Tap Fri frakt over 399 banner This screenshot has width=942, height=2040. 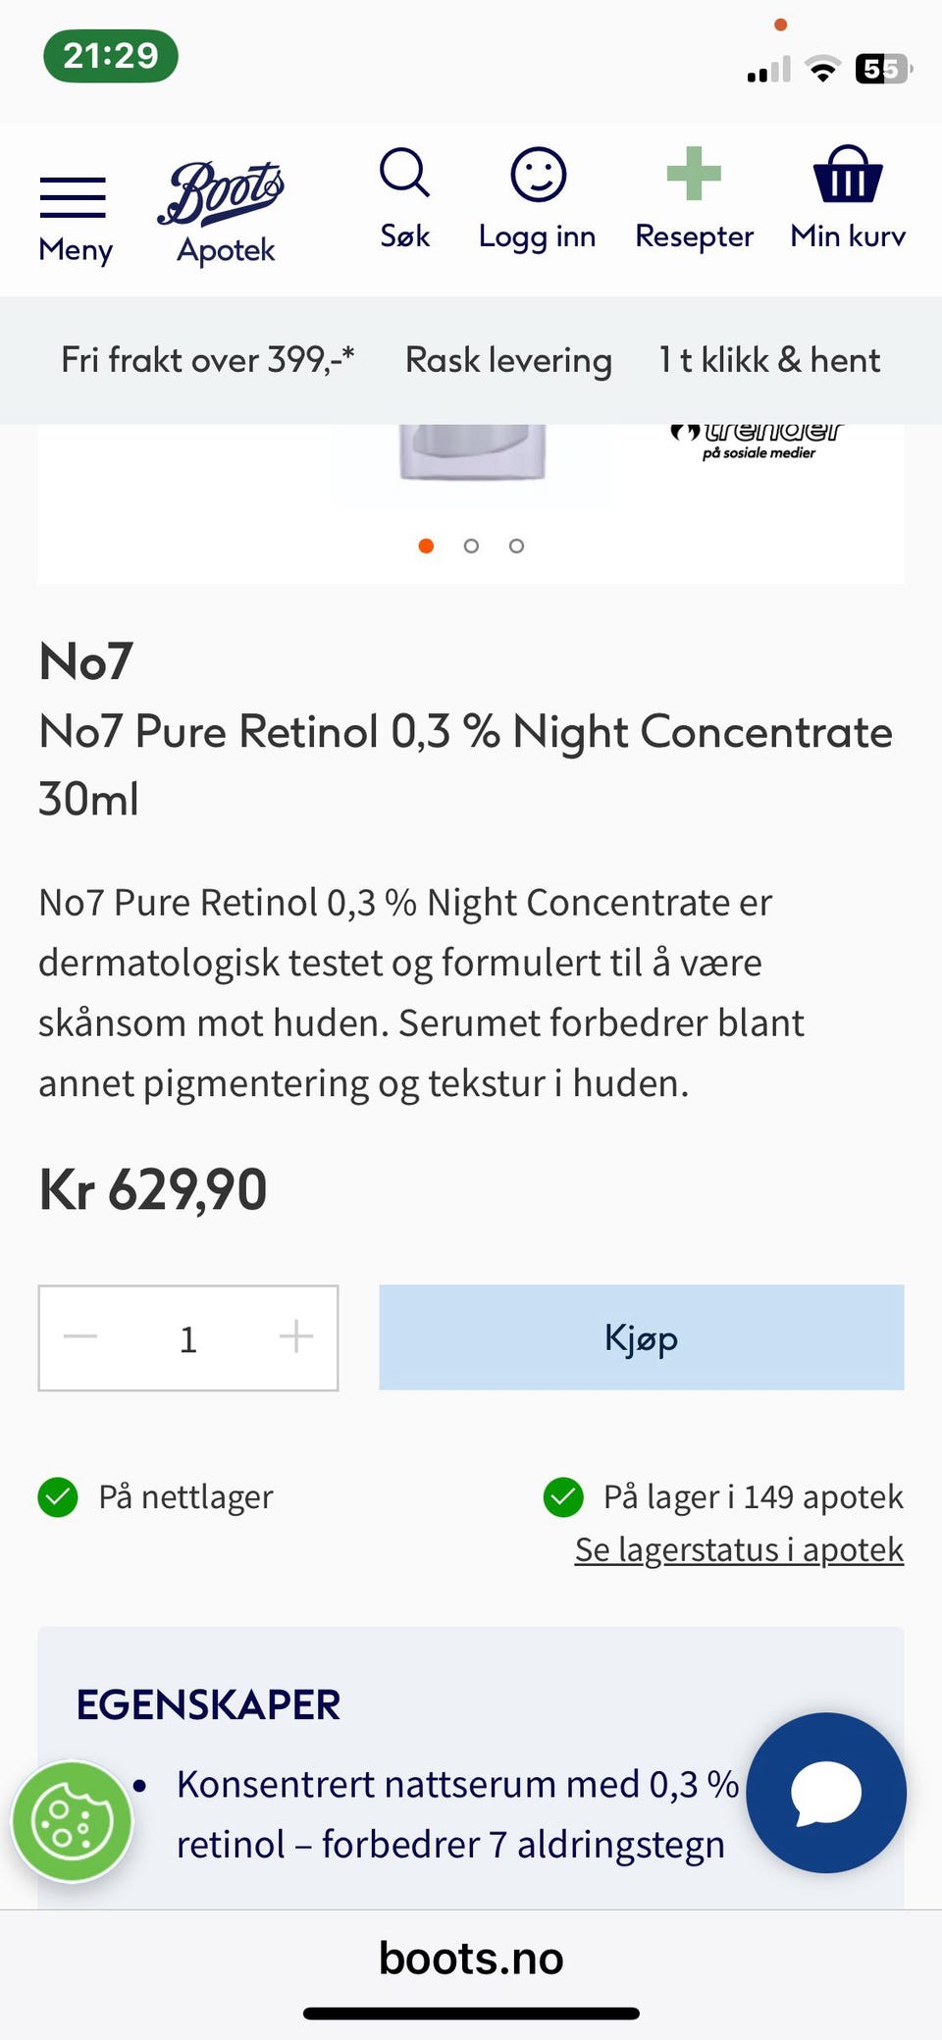tap(207, 360)
